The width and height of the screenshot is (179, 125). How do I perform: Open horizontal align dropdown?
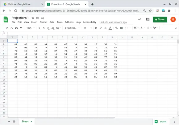[136, 28]
